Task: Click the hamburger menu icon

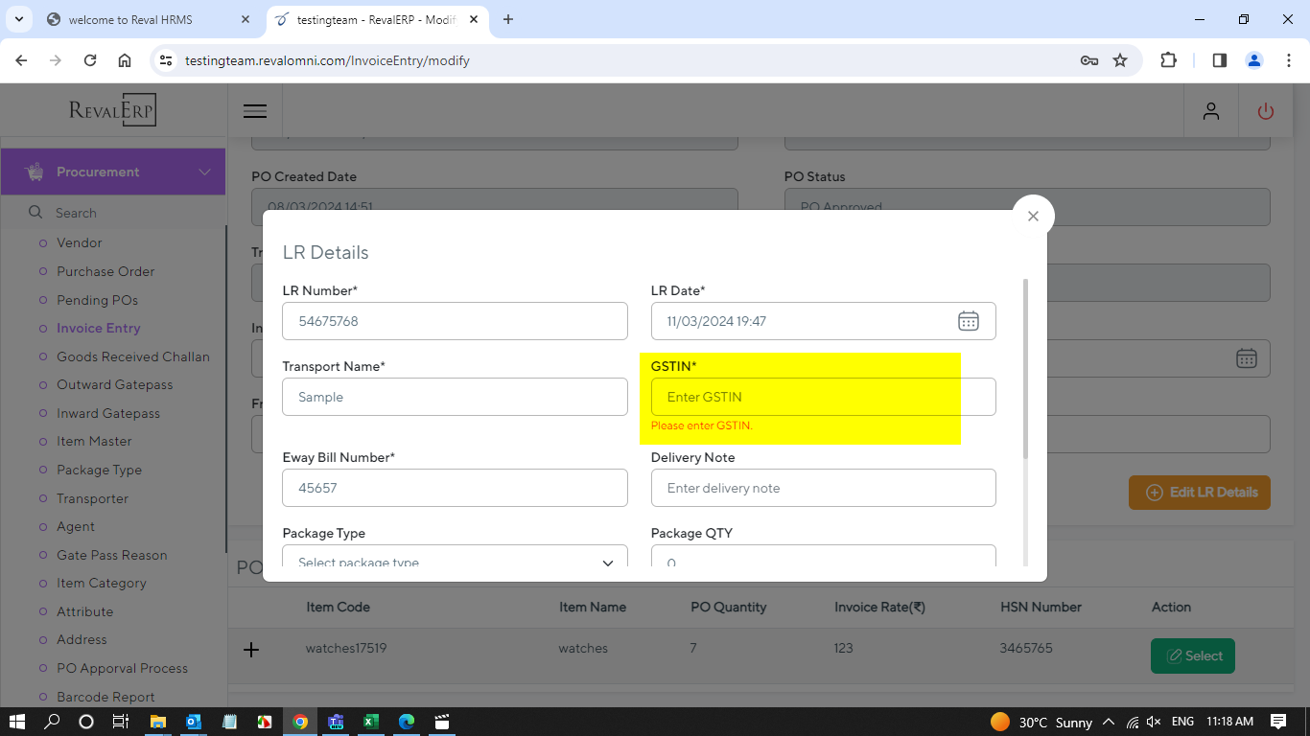Action: click(x=255, y=111)
